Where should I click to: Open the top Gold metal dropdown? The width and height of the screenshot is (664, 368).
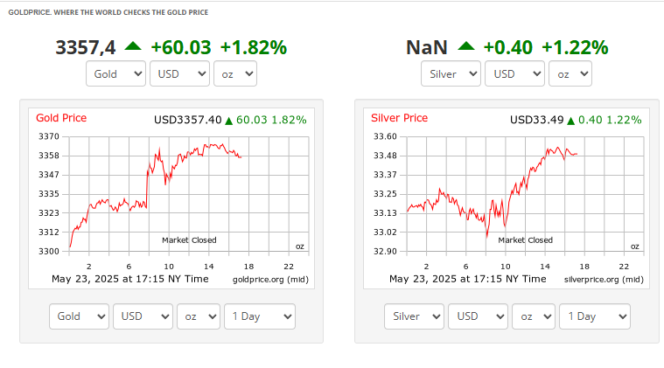pos(115,73)
